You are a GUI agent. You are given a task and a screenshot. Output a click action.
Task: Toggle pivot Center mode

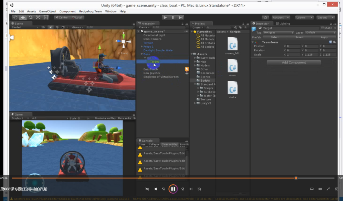point(62,17)
